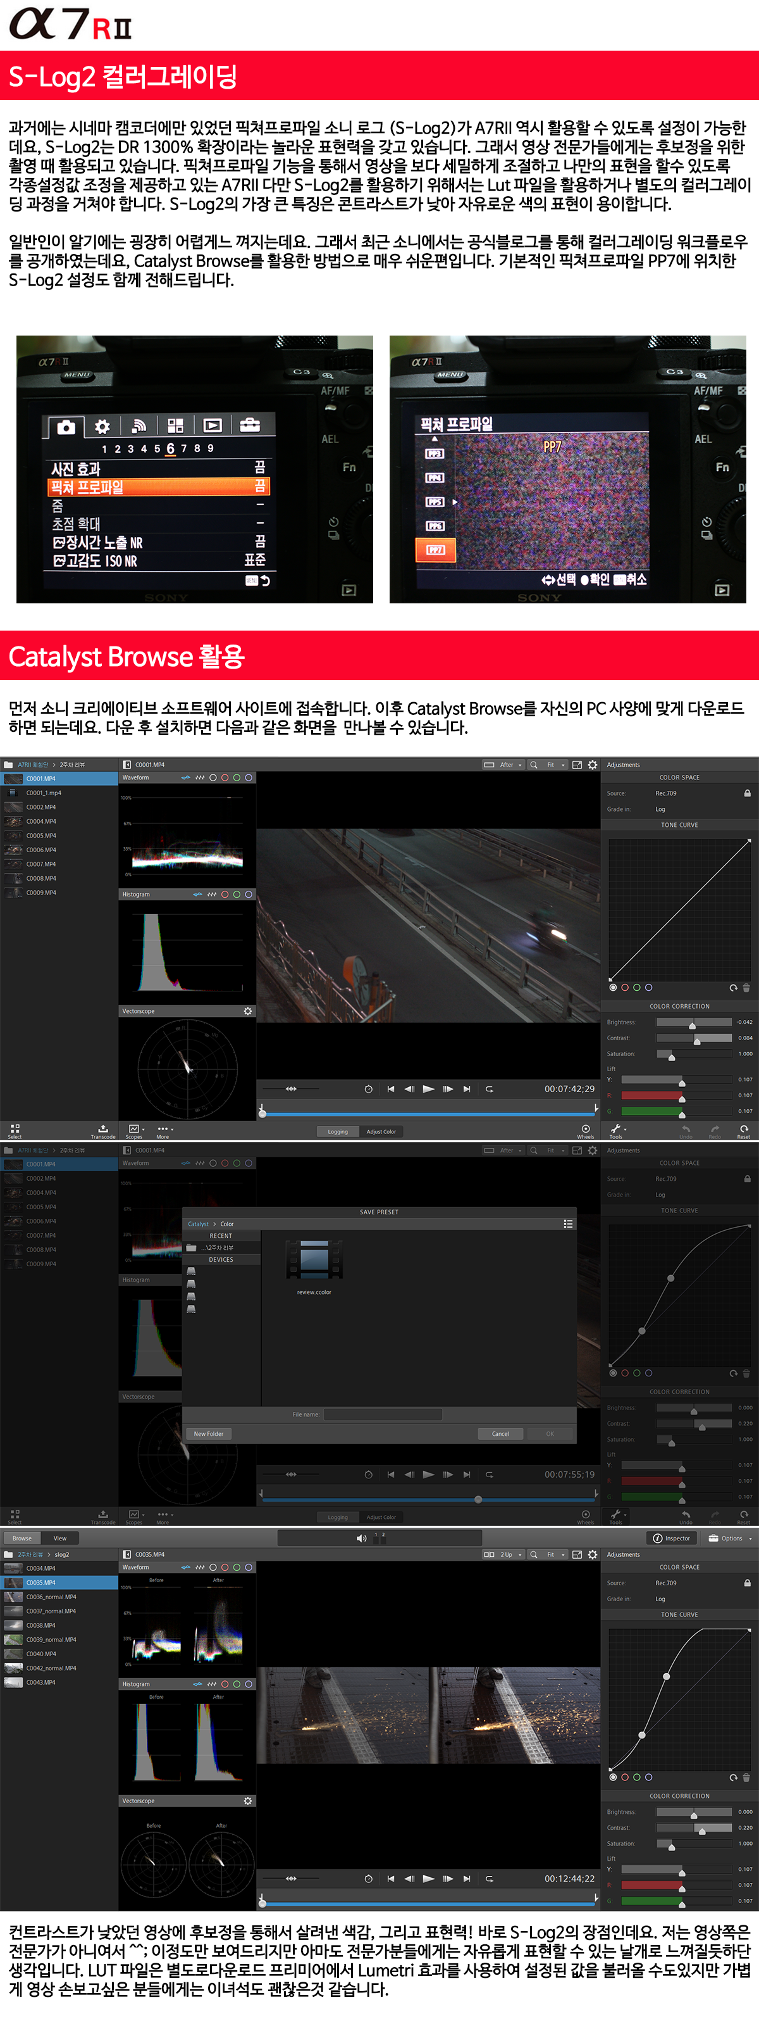Open playback timer settings beside 00:07:42;29 transport
Viewport: 759px width, 2026px height.
coord(367,1088)
